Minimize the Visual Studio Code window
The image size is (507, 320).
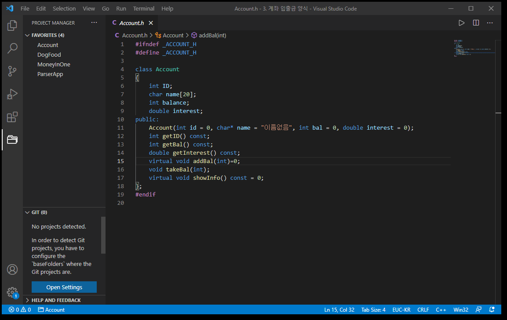point(451,8)
